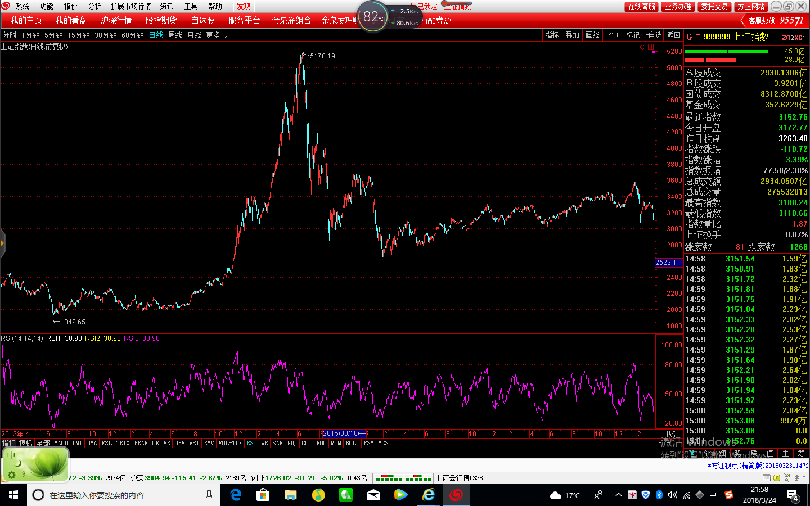The height and width of the screenshot is (506, 810).
Task: Open the 系统 menu
Action: tap(22, 6)
